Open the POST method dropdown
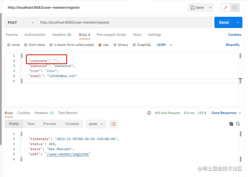 (21, 22)
